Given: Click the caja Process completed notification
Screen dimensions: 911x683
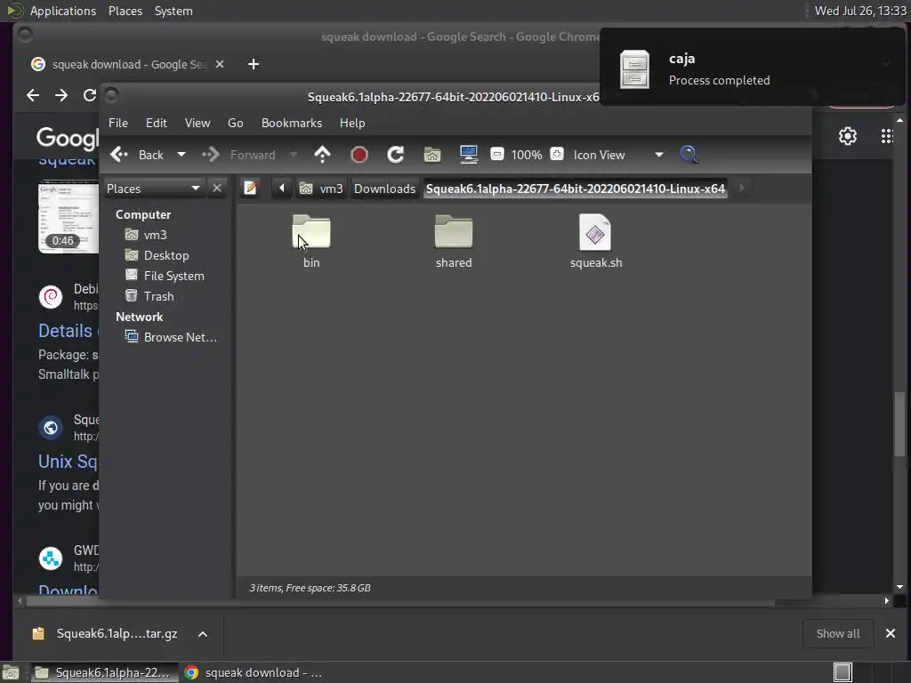Looking at the screenshot, I should pyautogui.click(x=752, y=68).
